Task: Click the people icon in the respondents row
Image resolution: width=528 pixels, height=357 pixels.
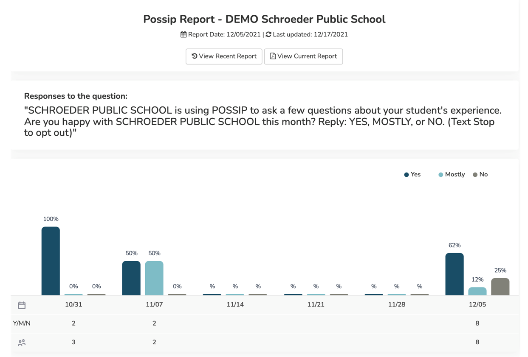Action: pyautogui.click(x=22, y=342)
